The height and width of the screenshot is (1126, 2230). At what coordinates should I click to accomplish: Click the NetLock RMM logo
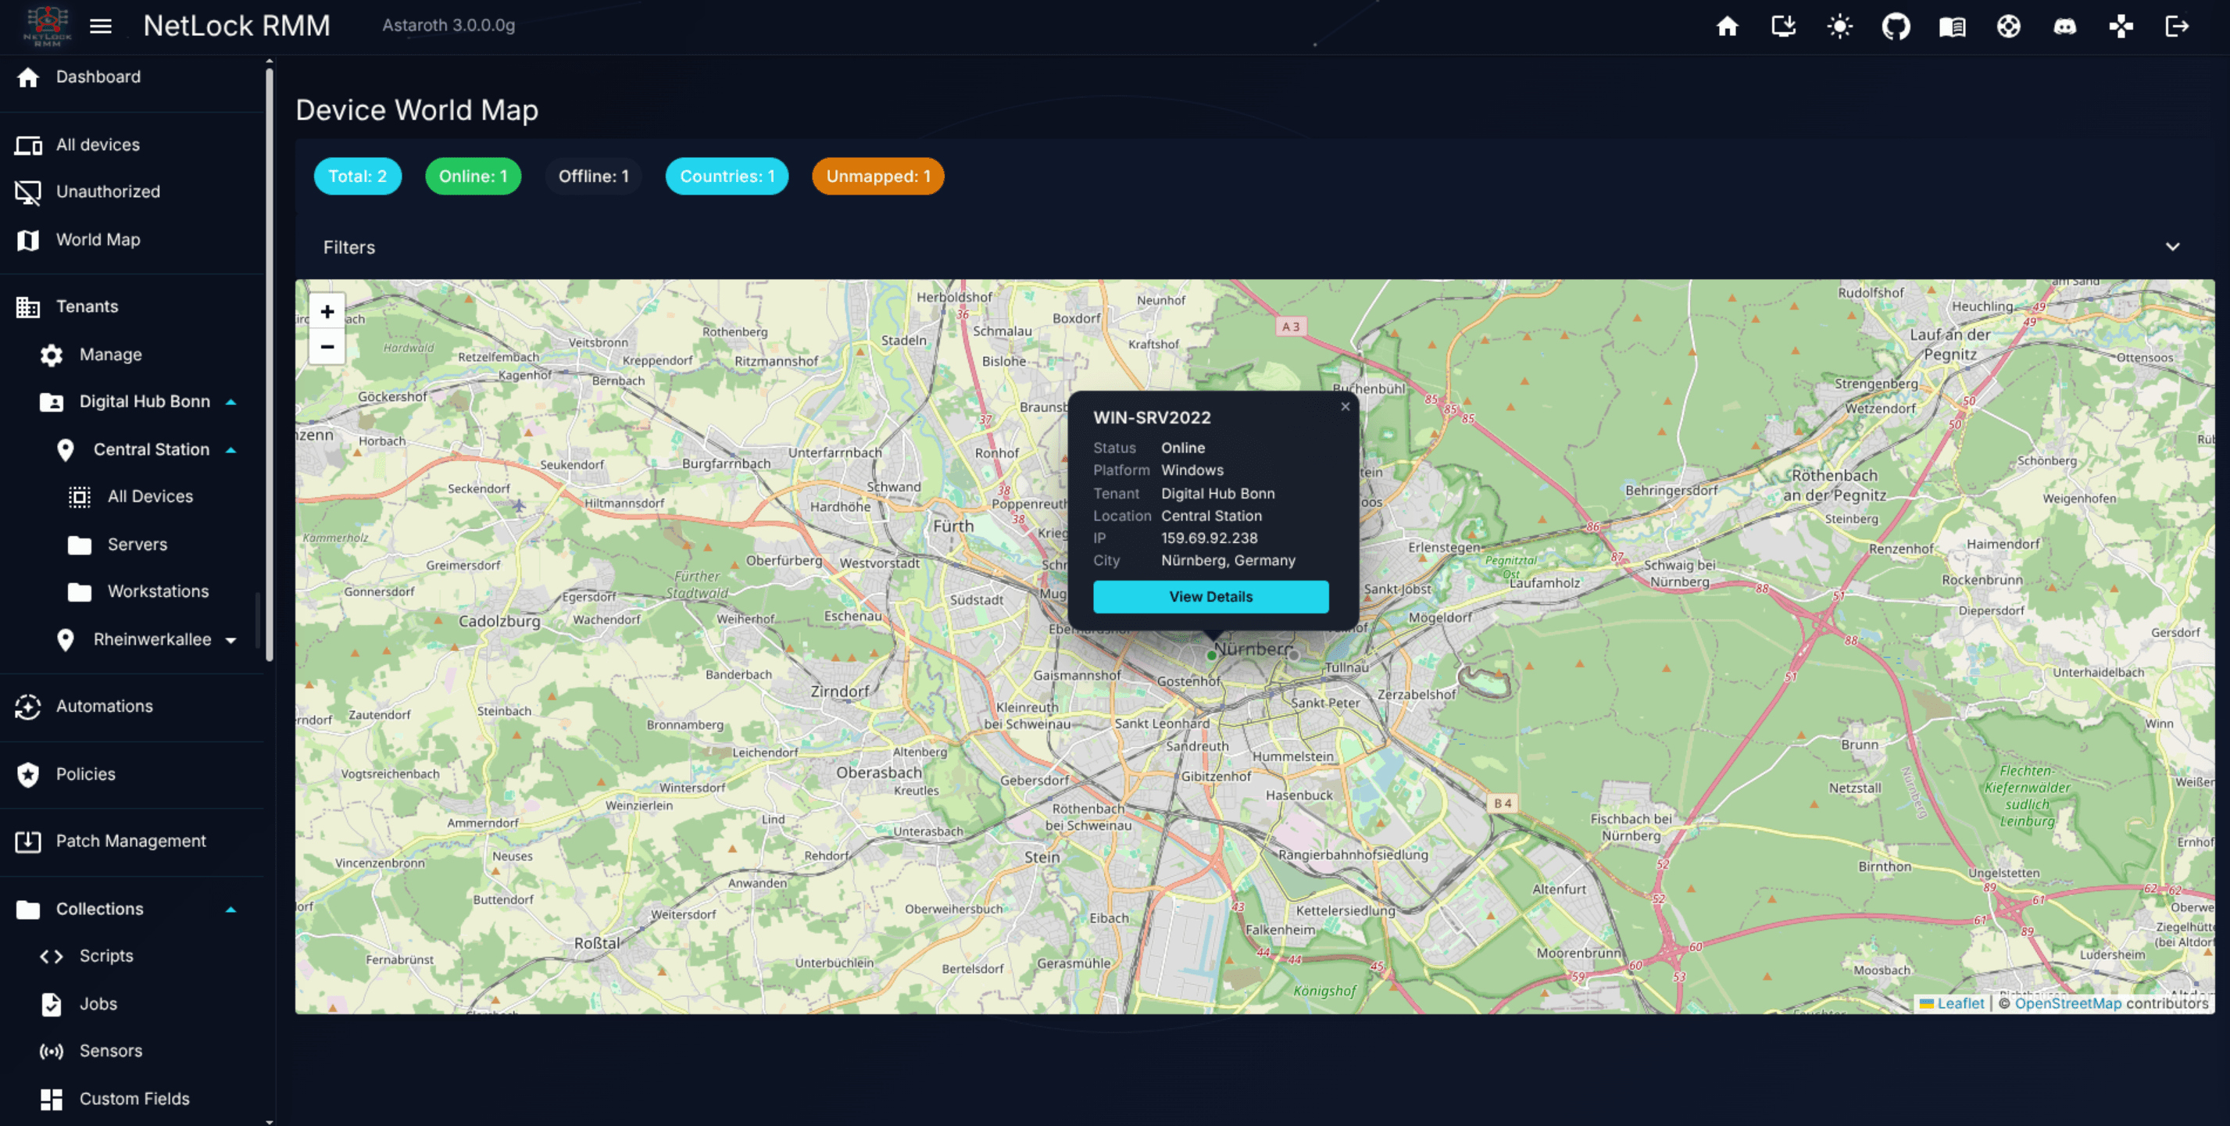48,26
